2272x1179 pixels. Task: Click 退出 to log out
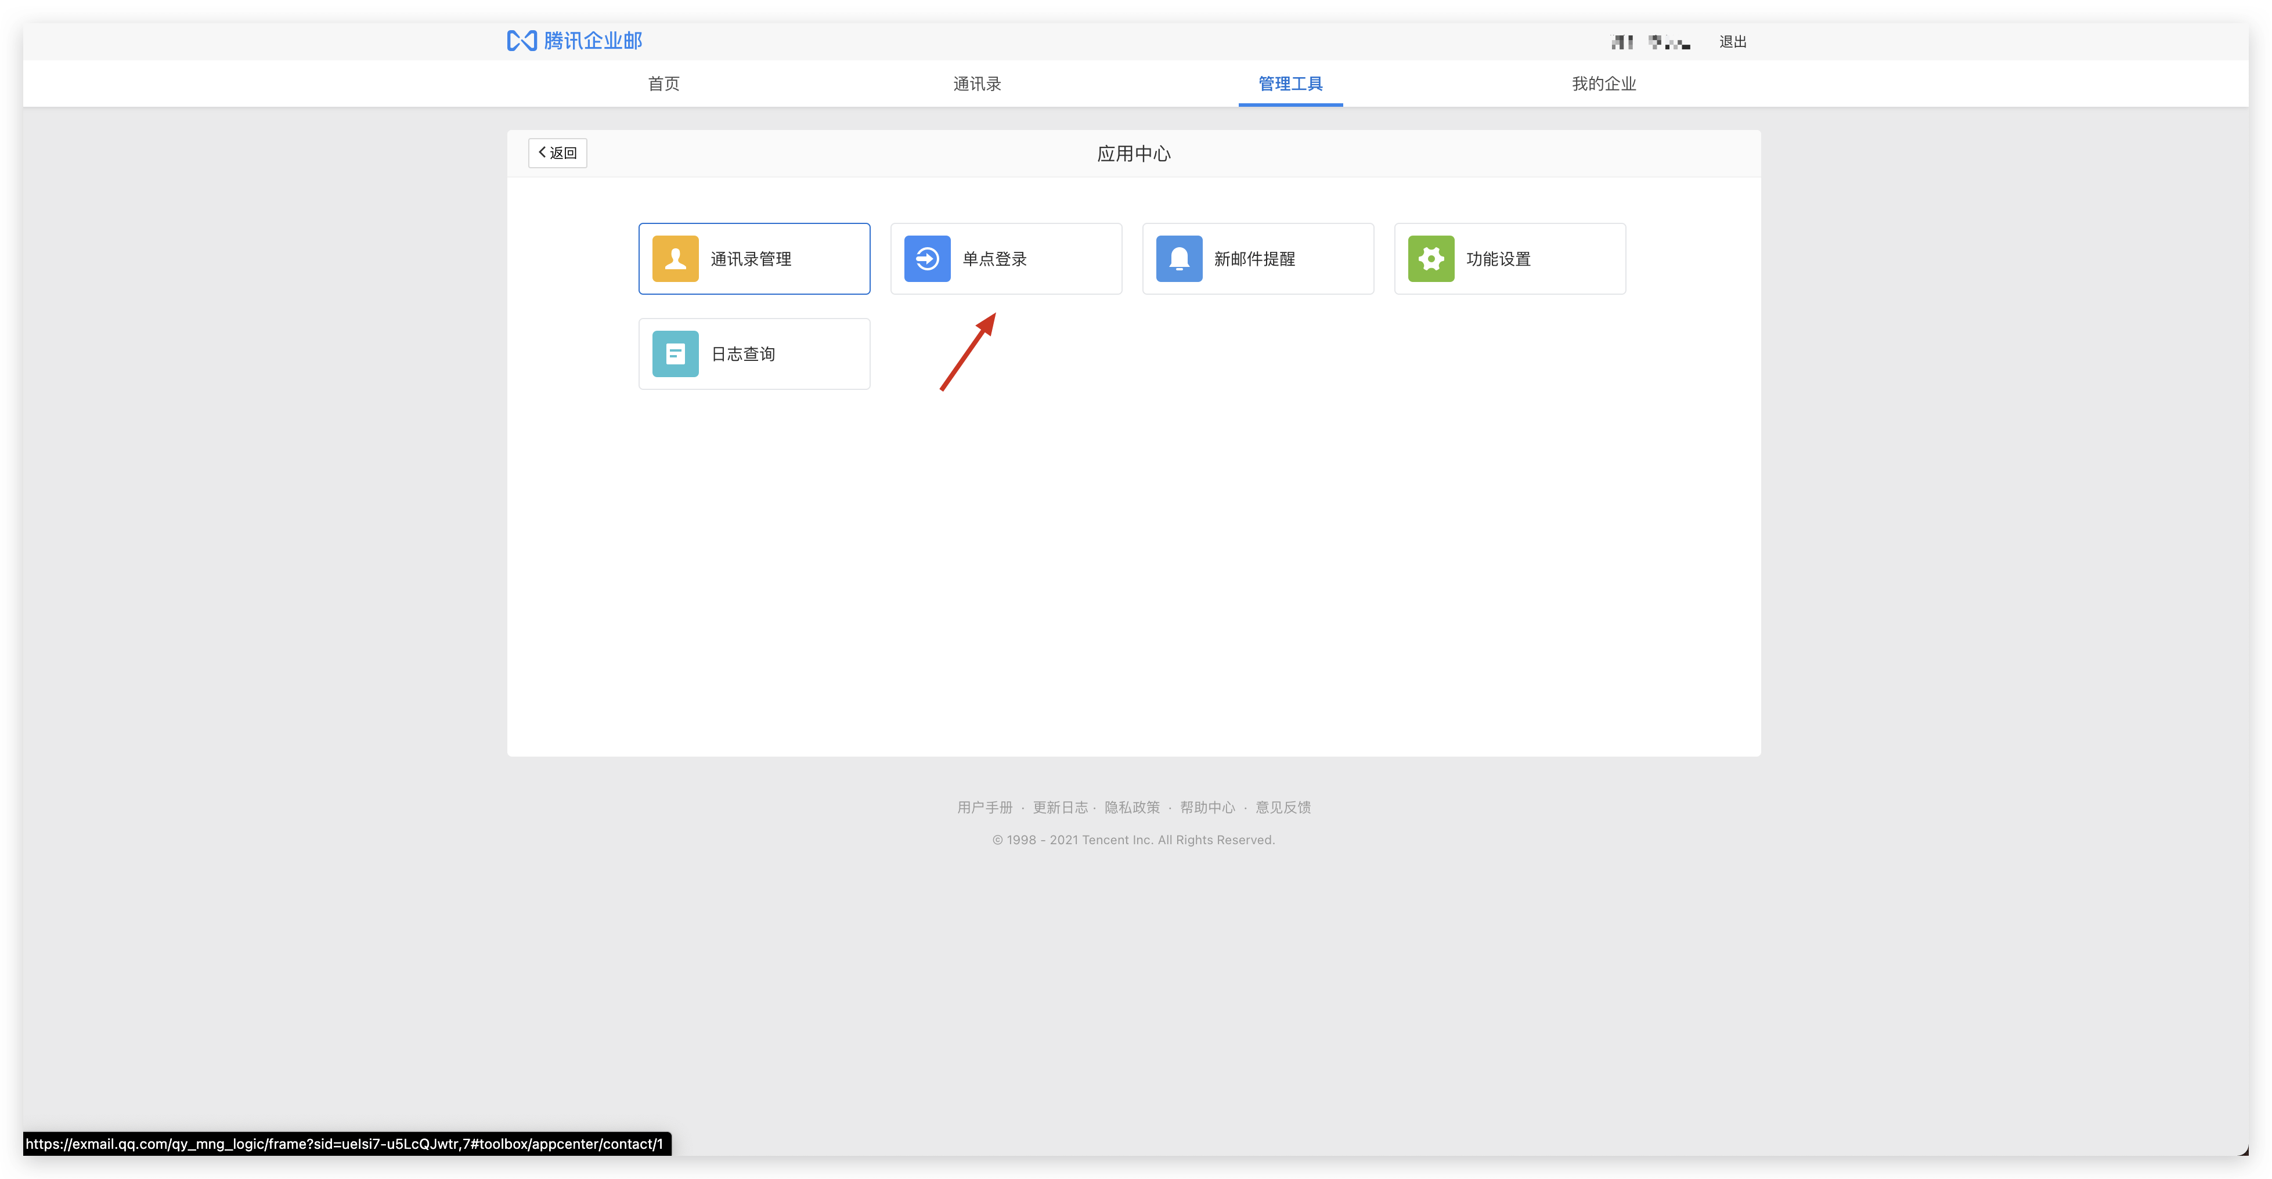[x=1732, y=41]
